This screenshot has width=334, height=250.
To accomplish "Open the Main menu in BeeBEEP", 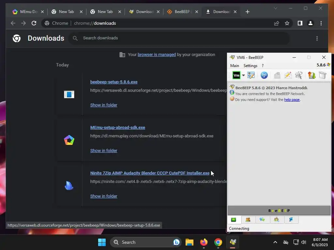I will coord(235,66).
